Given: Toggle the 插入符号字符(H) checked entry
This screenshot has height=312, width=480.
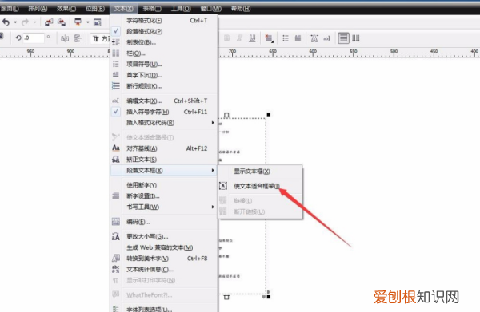Looking at the screenshot, I should coord(164,112).
